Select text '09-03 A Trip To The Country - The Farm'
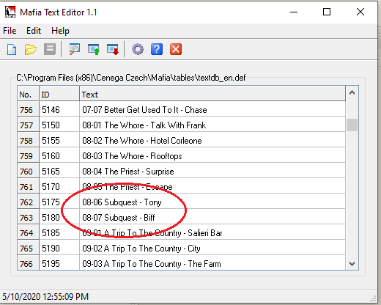 pos(152,264)
